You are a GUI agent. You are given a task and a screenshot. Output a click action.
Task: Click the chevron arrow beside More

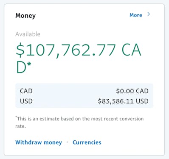pyautogui.click(x=149, y=14)
